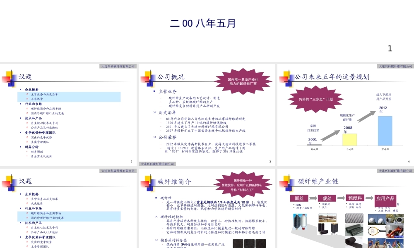Open the 议题 slide with 碳纤维简介和应用市场 highlighted
The width and height of the screenshot is (414, 248).
click(68, 208)
